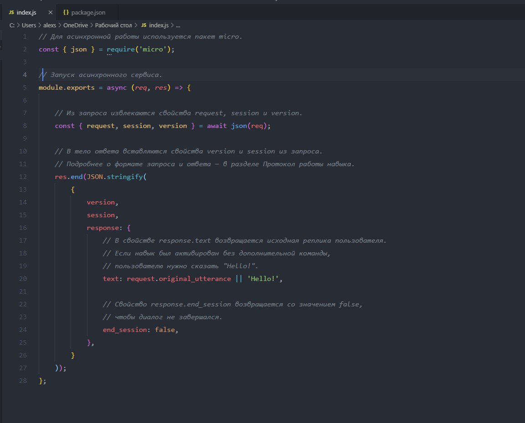Screen dimensions: 525x423
Task: Click the comment mentioning Протокол работы навыка
Action: 204,164
